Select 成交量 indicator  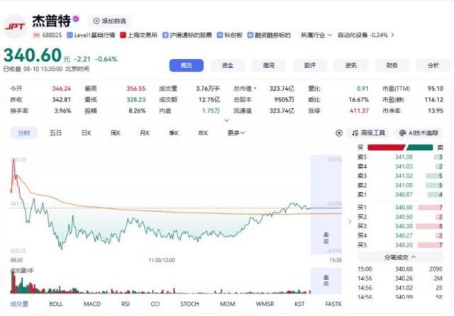coord(19,304)
